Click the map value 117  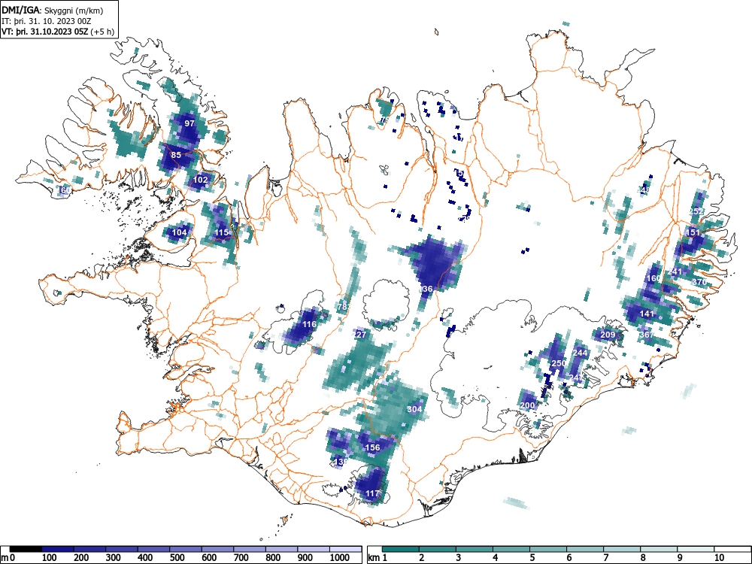pos(373,493)
